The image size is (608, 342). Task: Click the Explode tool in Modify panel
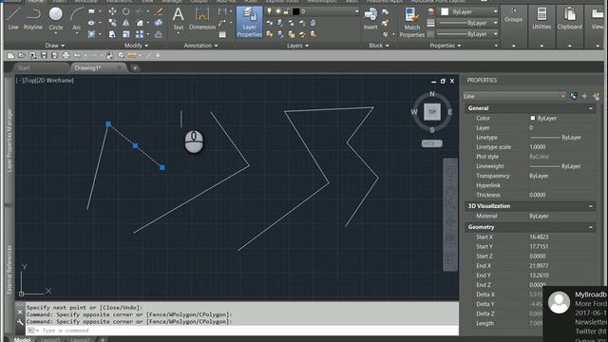point(159,23)
